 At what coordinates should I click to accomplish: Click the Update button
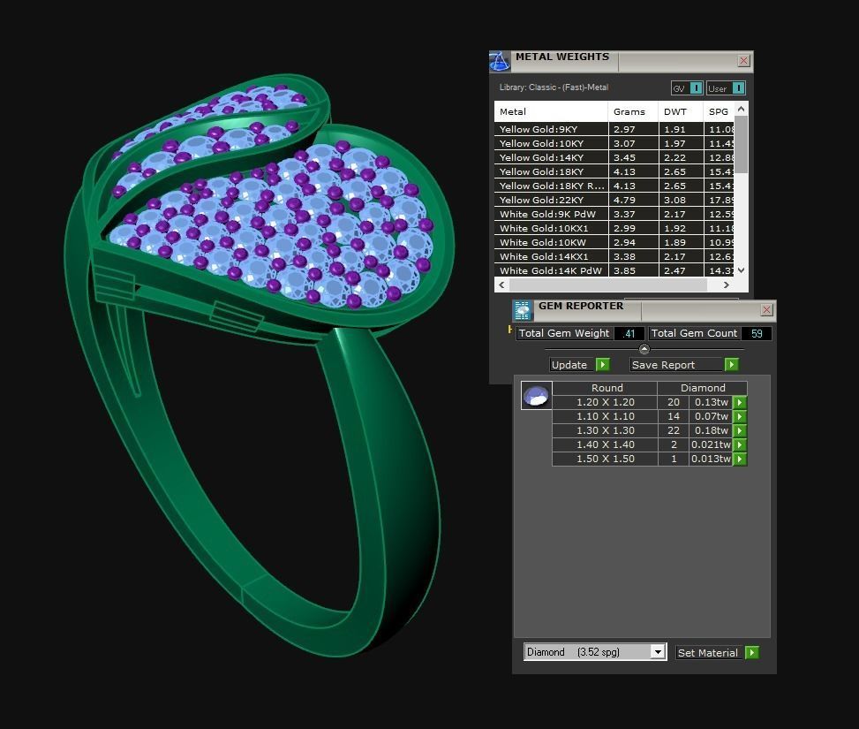click(572, 365)
